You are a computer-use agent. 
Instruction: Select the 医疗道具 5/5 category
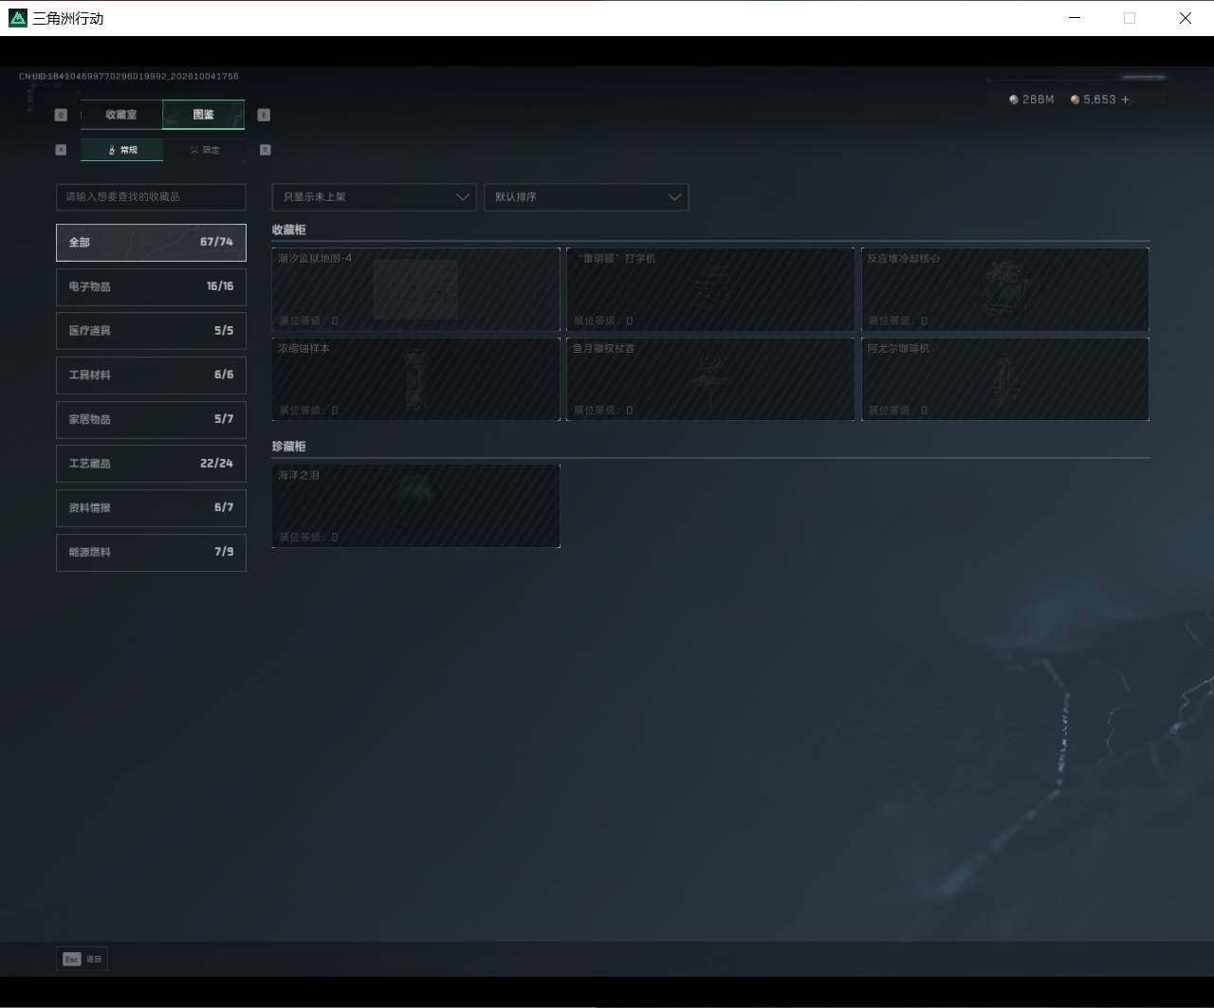[151, 331]
